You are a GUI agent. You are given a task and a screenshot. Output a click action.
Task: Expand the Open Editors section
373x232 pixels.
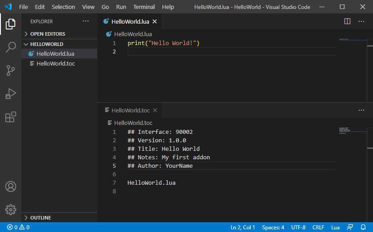(x=47, y=34)
